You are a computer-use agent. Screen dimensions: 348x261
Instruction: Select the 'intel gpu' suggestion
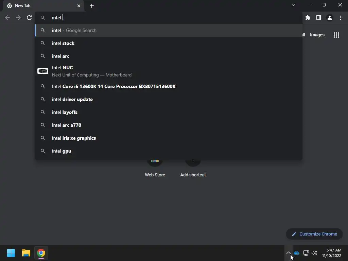169,151
